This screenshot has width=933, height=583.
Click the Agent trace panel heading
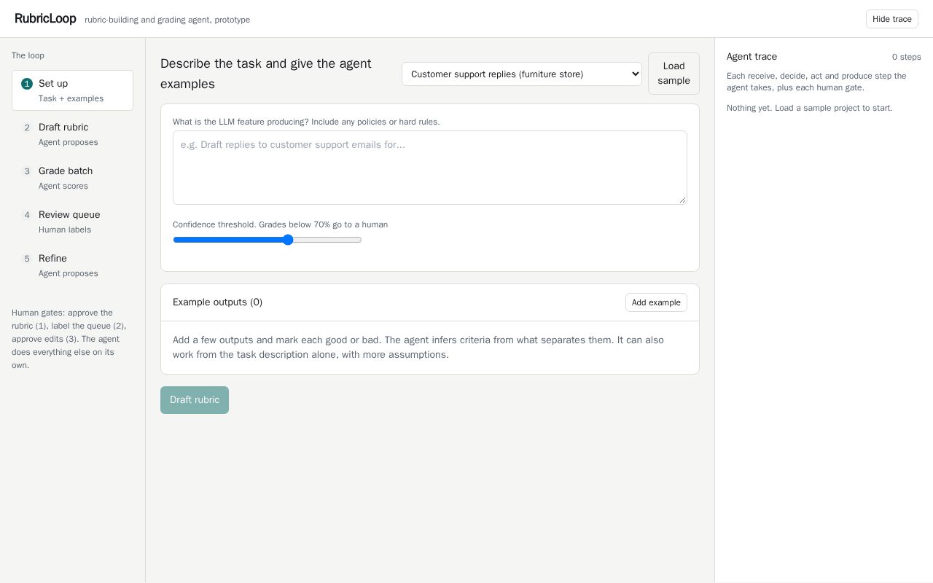click(x=752, y=57)
